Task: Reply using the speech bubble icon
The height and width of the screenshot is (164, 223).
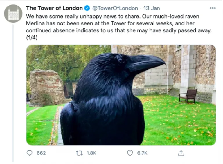Action: [x=30, y=153]
